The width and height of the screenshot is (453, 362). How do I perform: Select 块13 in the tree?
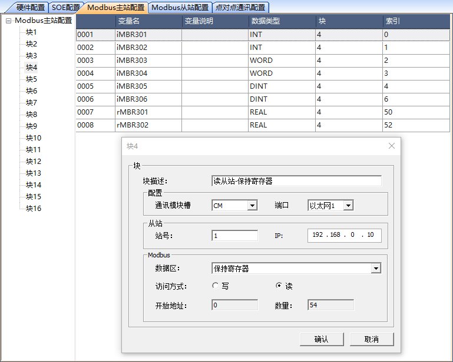(x=33, y=173)
